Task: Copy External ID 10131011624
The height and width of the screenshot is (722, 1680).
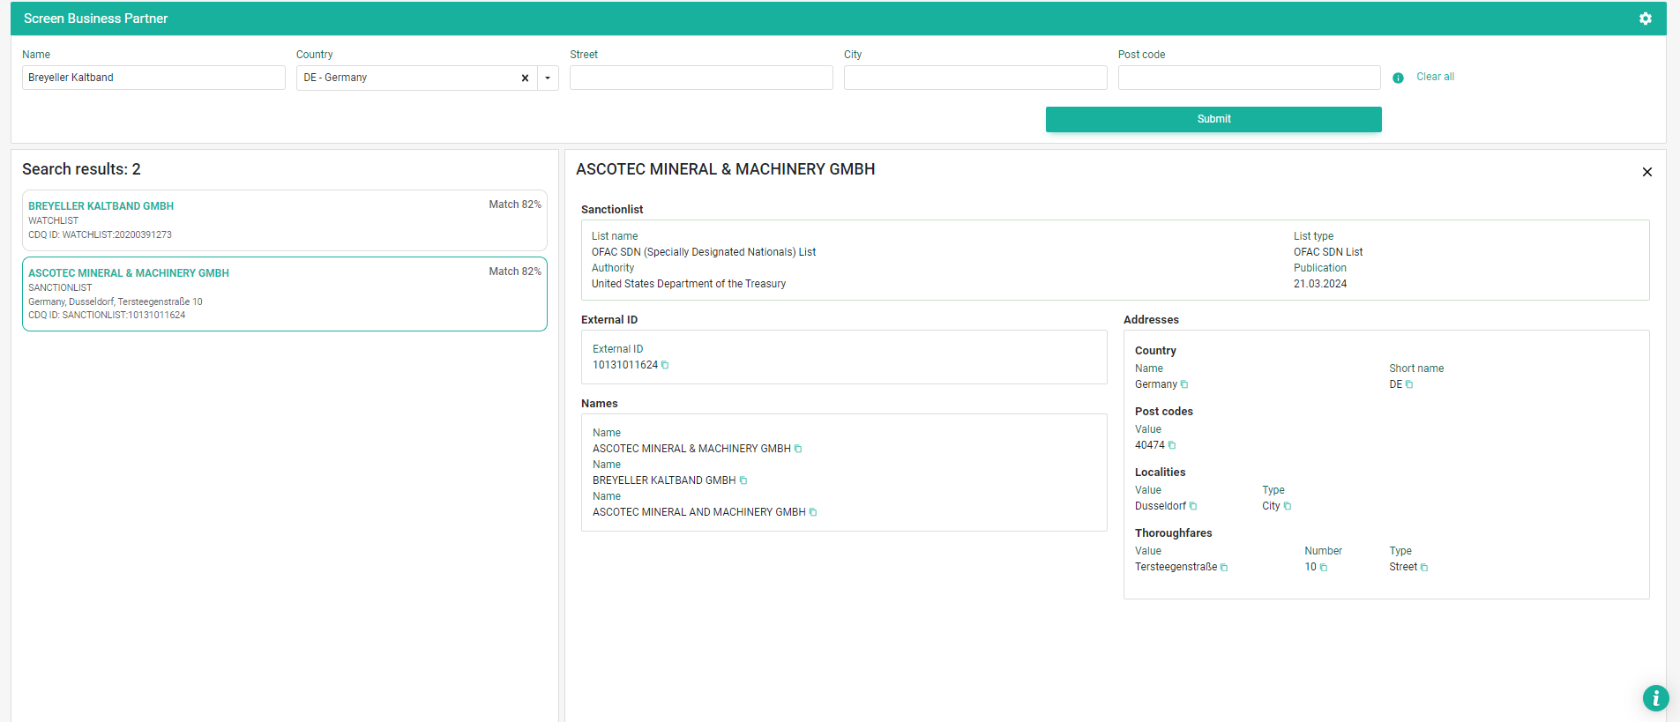Action: click(x=665, y=365)
